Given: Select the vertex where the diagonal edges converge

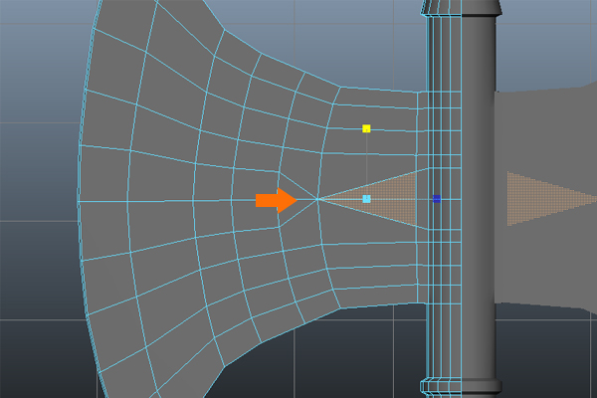Looking at the screenshot, I should coord(317,199).
